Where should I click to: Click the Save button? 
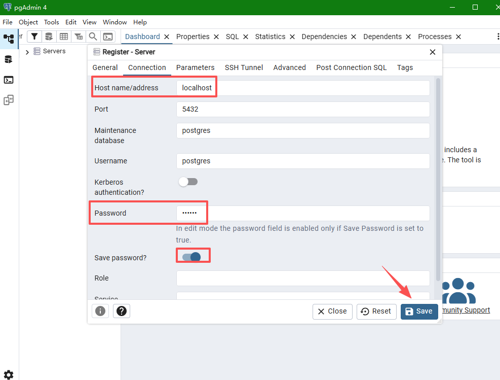pyautogui.click(x=419, y=312)
